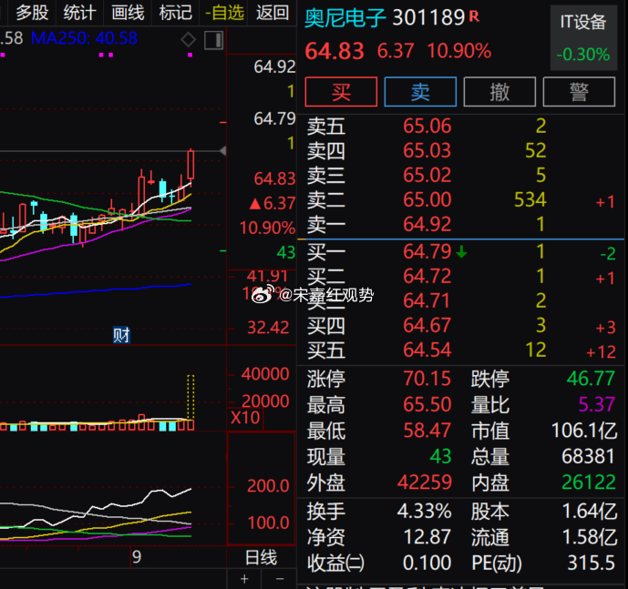628x589 pixels.
Task: Click volume ratio 5.37
Action: (596, 404)
